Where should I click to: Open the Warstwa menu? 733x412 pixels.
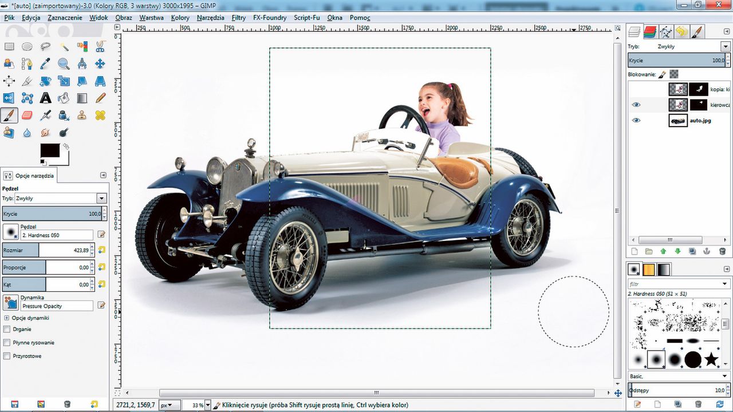point(151,18)
